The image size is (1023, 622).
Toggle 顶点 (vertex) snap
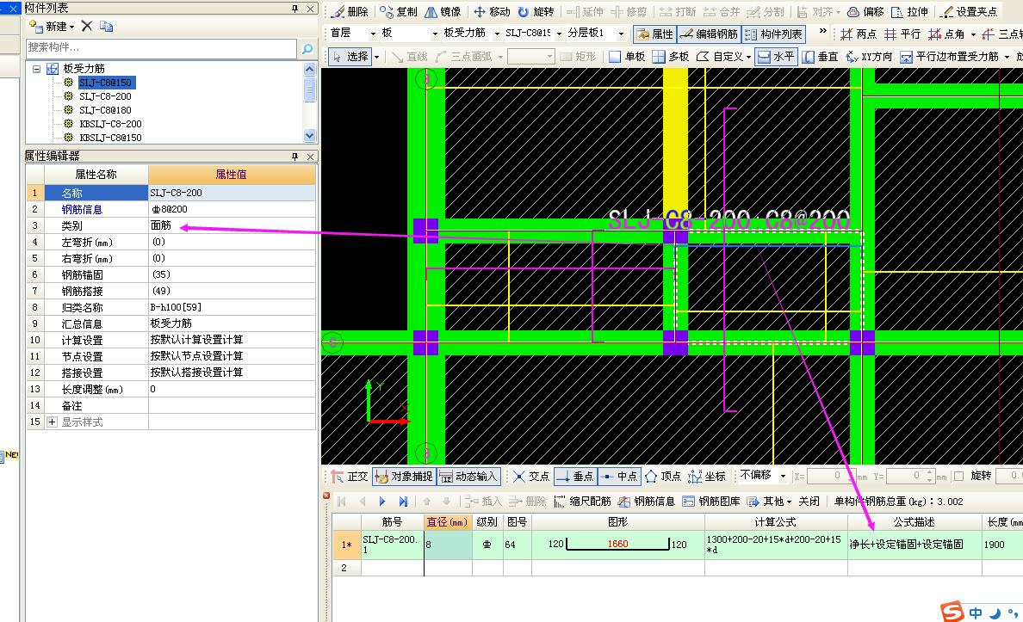coord(663,477)
